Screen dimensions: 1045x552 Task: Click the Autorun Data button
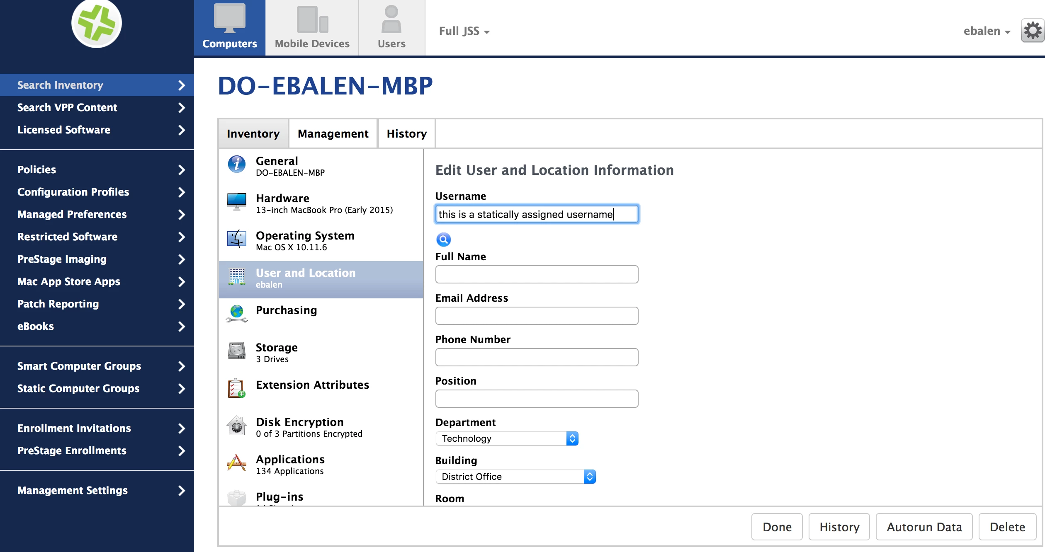pos(924,527)
